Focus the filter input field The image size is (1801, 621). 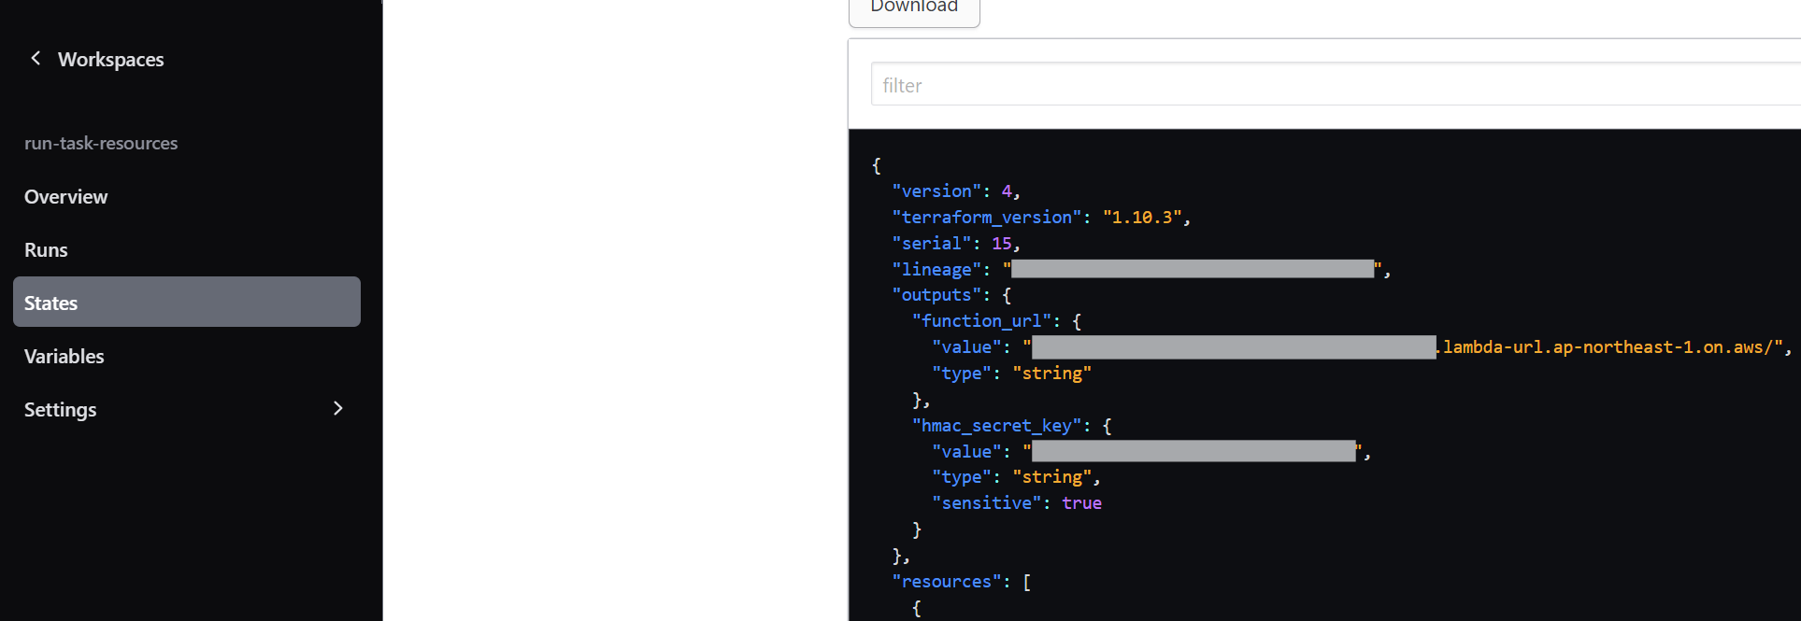click(1336, 85)
